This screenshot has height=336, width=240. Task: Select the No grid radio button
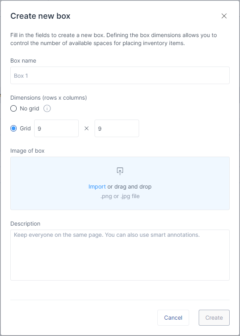coord(14,108)
